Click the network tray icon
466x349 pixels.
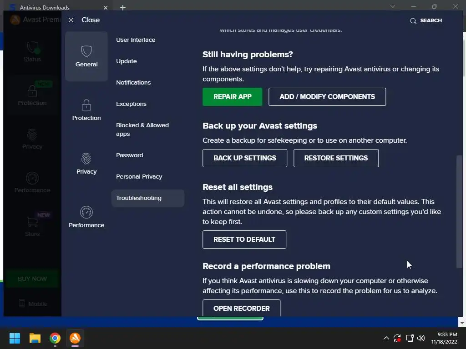(410, 338)
